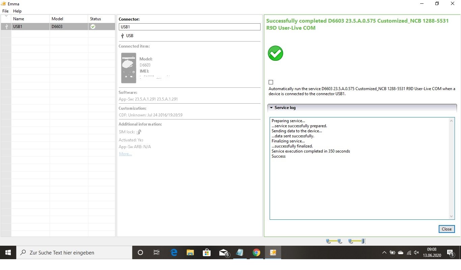Image resolution: width=461 pixels, height=270 pixels.
Task: Click the SIM lock padlock icon
Action: (139, 132)
